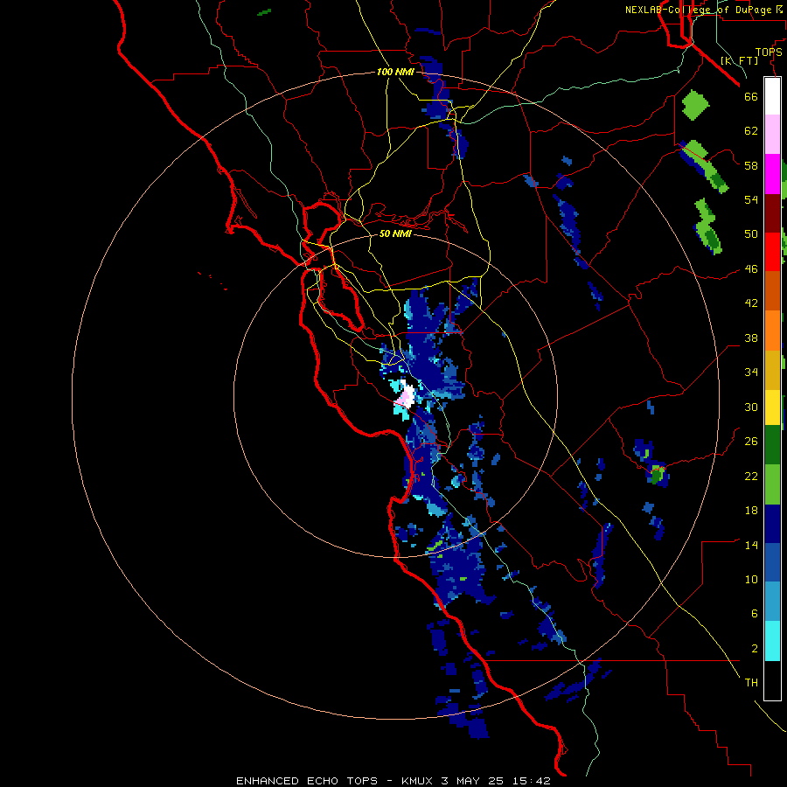Click the navy blue legend swatch
This screenshot has height=787, width=787.
[x=772, y=524]
